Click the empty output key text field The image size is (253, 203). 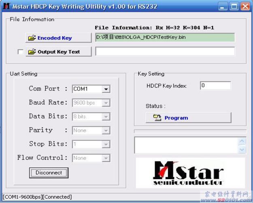pyautogui.click(x=165, y=52)
